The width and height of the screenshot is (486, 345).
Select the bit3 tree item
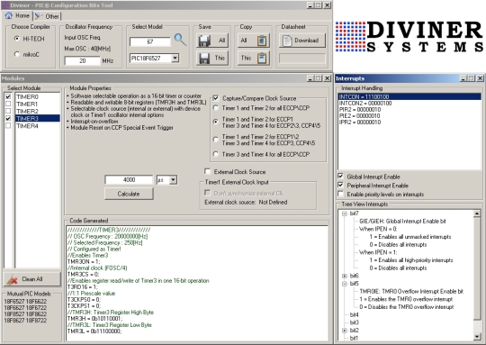point(354,322)
